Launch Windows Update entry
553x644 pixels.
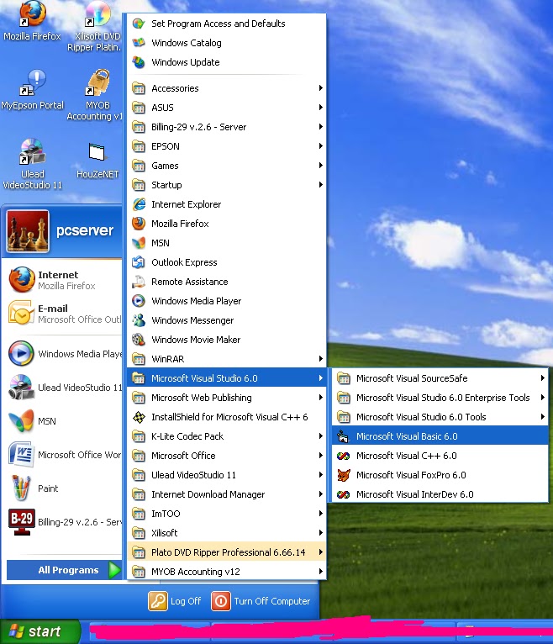(x=227, y=62)
